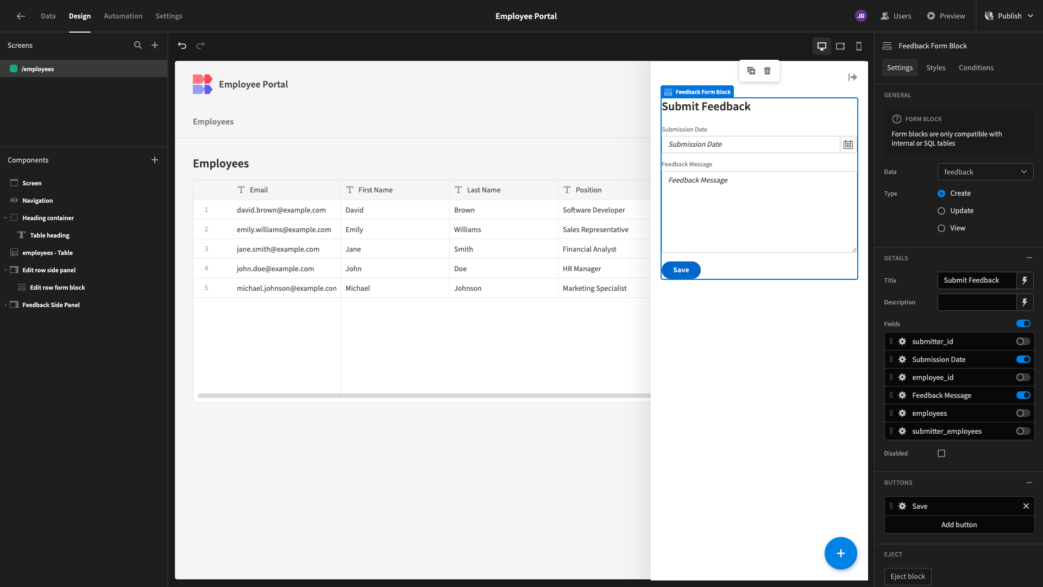This screenshot has width=1043, height=587.
Task: Open Title field binding lightning icon
Action: click(x=1025, y=280)
